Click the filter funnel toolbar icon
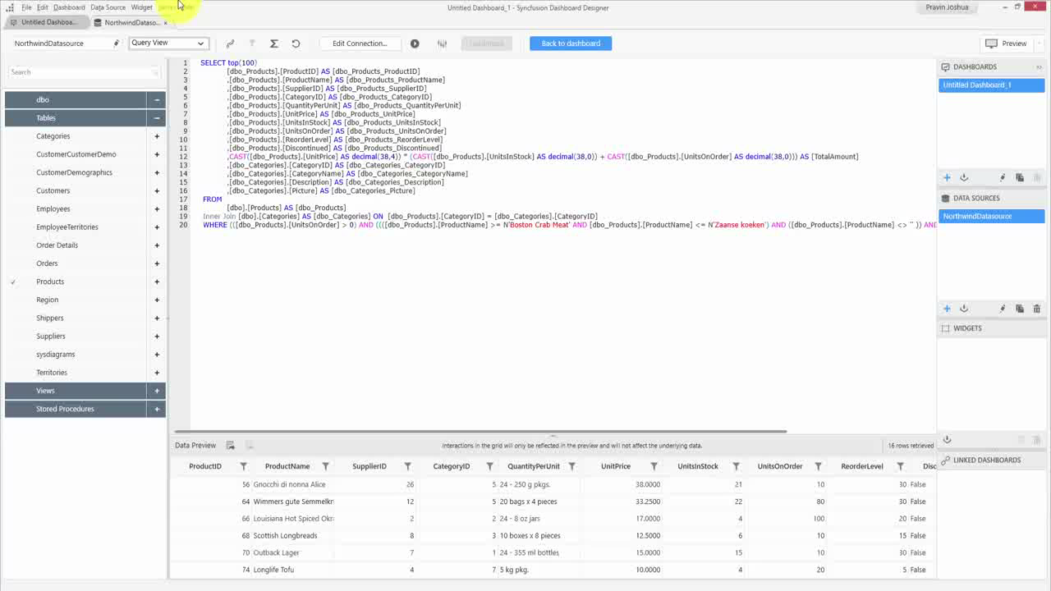The height and width of the screenshot is (591, 1051). (x=252, y=44)
